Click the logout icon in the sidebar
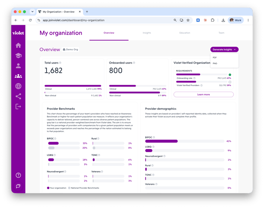 pos(19,107)
